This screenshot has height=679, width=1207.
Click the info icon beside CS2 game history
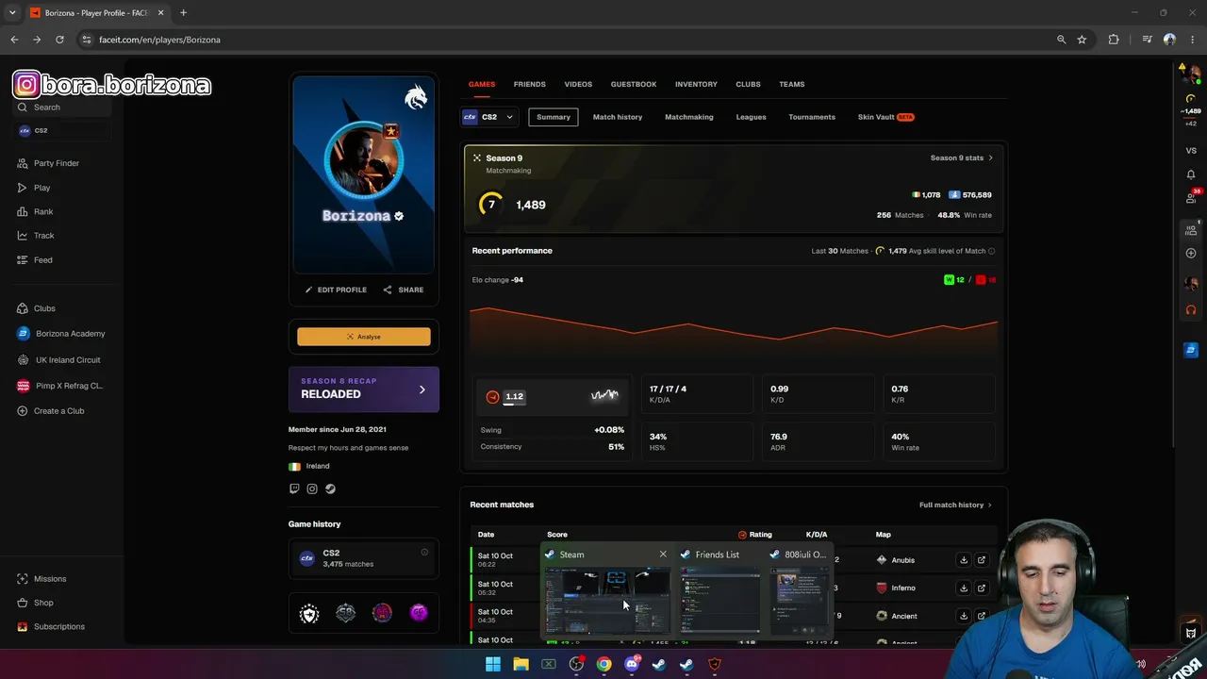(424, 553)
